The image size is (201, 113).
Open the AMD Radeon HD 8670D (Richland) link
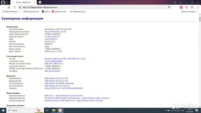pyautogui.click(x=59, y=83)
